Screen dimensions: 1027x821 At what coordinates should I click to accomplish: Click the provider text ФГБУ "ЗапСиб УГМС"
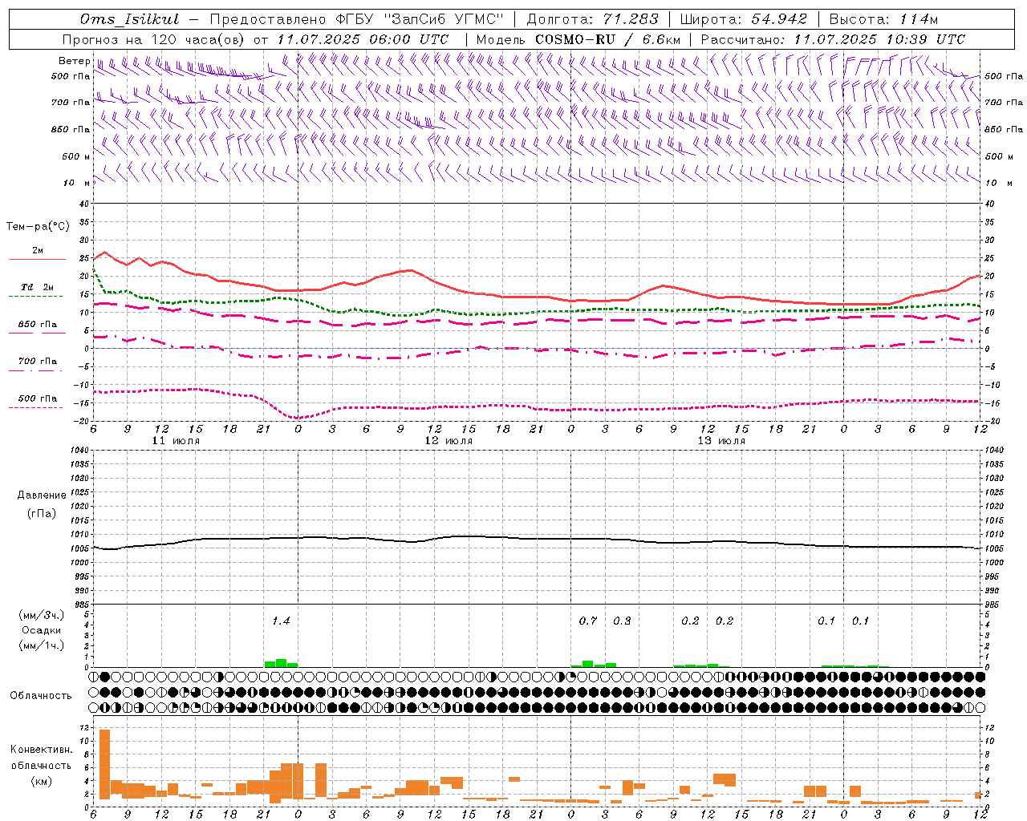click(x=419, y=19)
